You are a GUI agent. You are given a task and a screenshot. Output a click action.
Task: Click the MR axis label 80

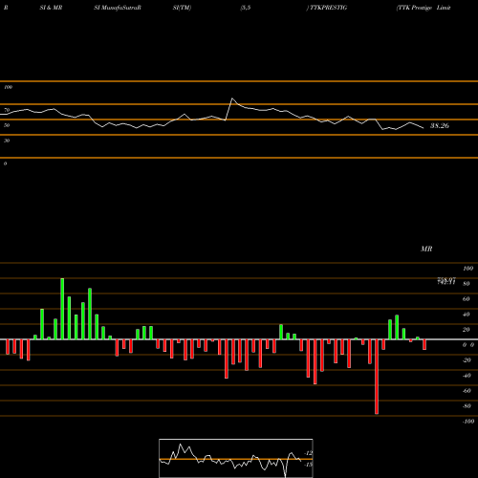pyautogui.click(x=467, y=284)
